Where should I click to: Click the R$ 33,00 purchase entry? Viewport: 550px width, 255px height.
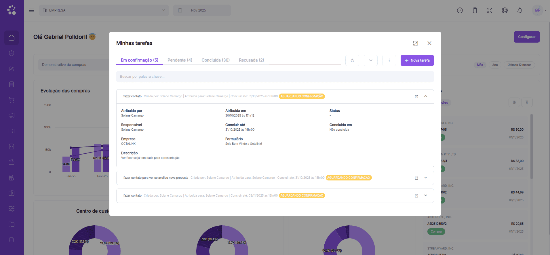click(x=517, y=161)
